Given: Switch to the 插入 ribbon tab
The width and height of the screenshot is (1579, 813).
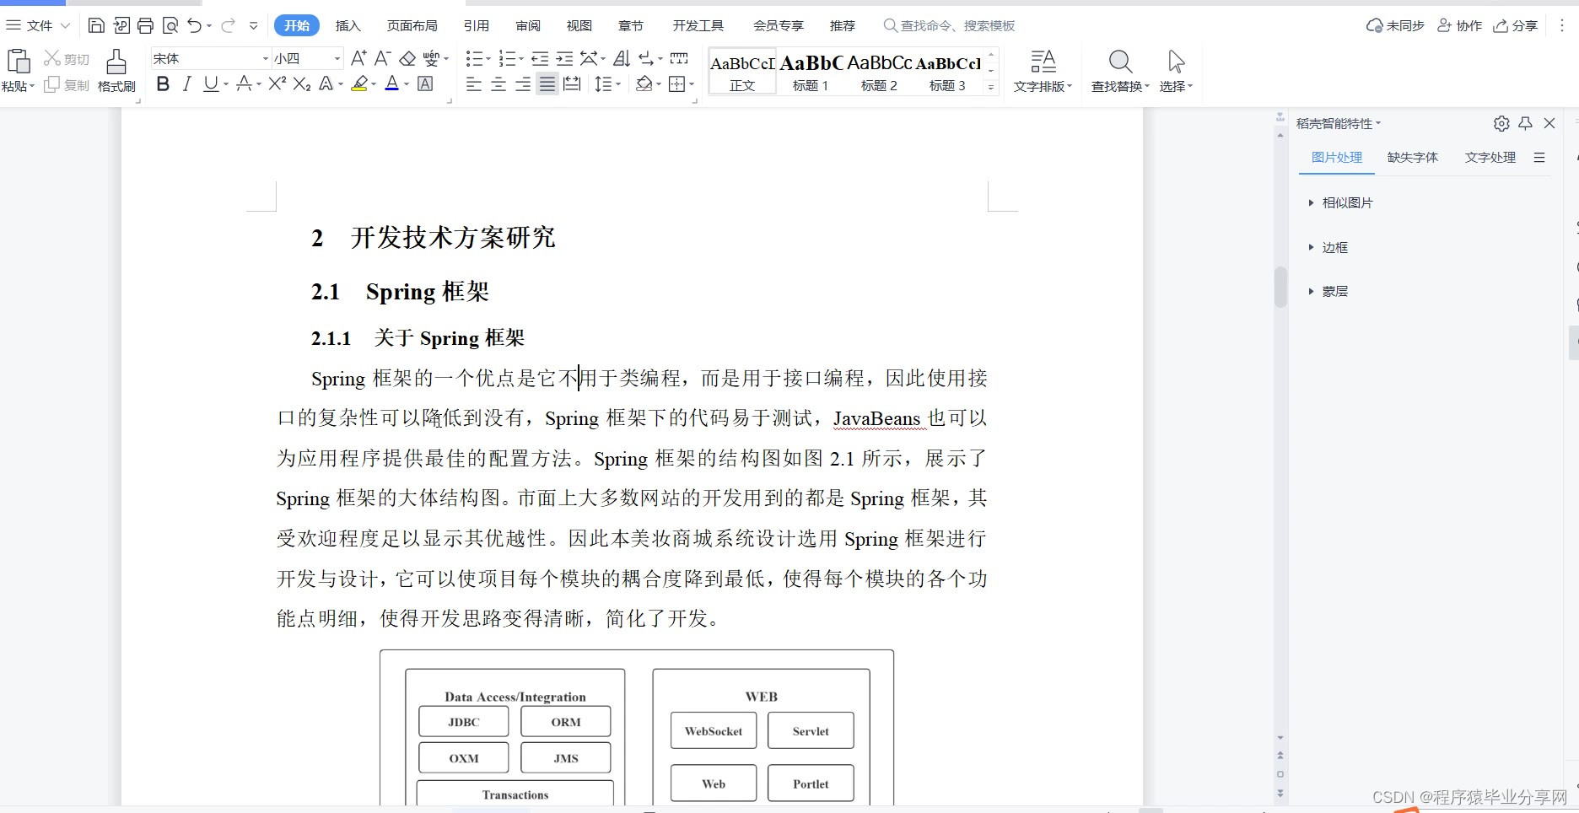Looking at the screenshot, I should coord(348,25).
